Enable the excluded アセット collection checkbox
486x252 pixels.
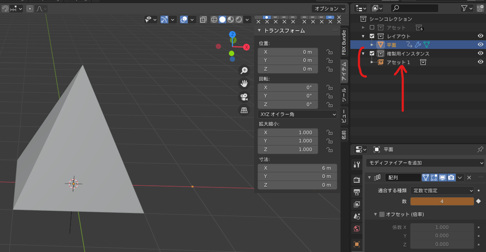[372, 28]
